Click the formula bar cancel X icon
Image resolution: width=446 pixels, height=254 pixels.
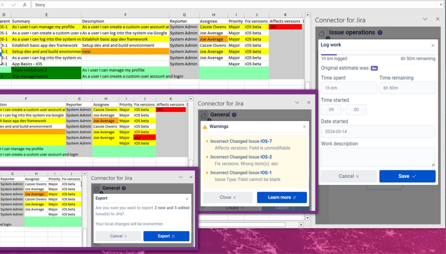click(x=3, y=5)
